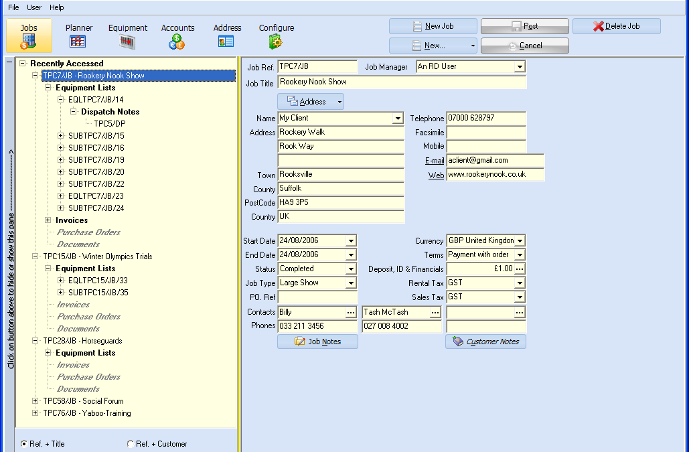The width and height of the screenshot is (689, 452).
Task: Open the Address book icon
Action: pyautogui.click(x=226, y=42)
